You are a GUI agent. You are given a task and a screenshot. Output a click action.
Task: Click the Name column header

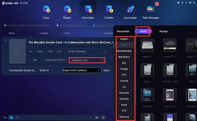12,33
